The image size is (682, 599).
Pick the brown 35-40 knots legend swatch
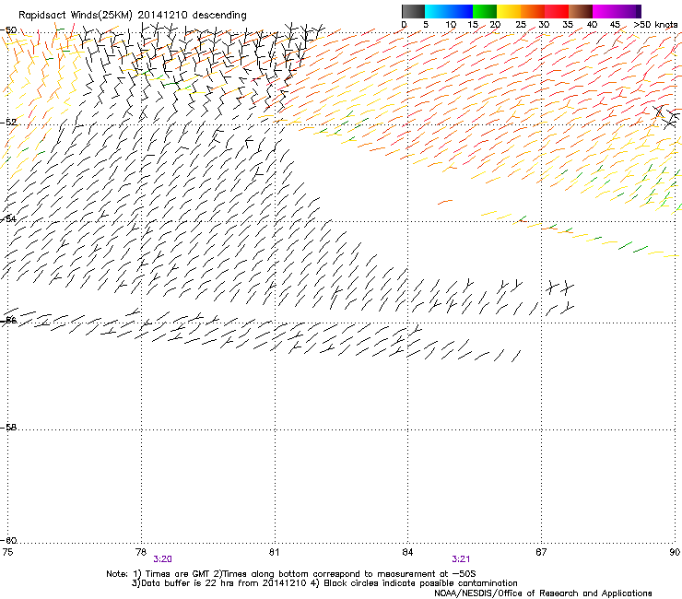(x=581, y=11)
